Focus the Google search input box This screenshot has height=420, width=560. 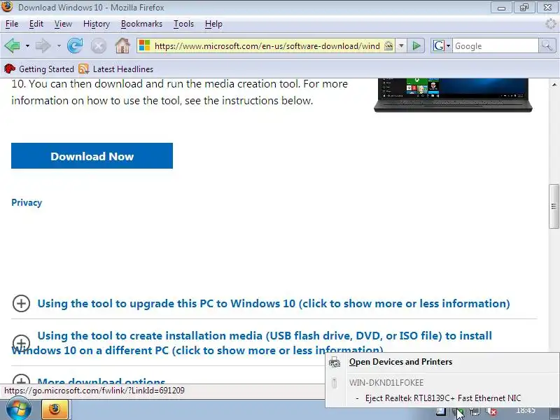pyautogui.click(x=496, y=46)
